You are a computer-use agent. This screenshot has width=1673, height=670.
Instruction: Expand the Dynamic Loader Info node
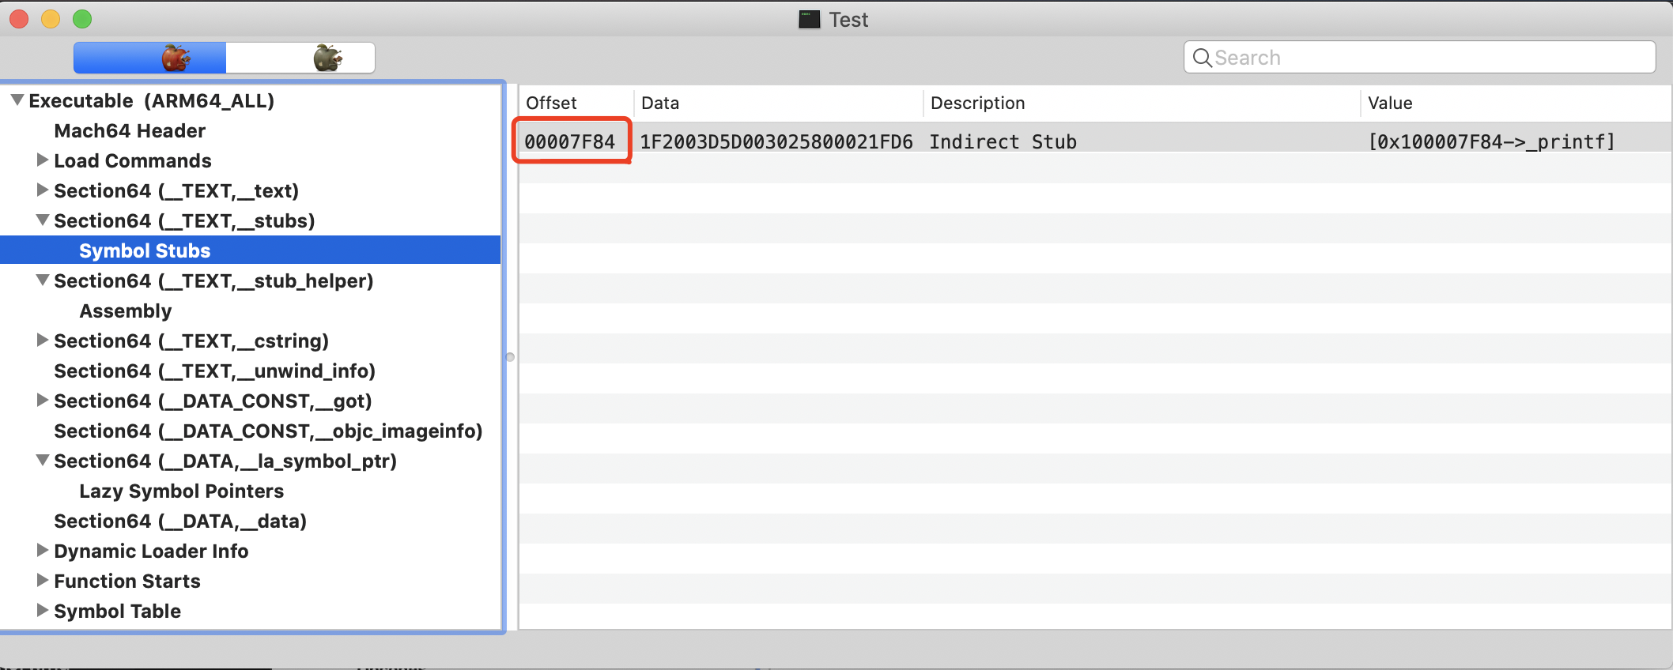click(x=43, y=551)
